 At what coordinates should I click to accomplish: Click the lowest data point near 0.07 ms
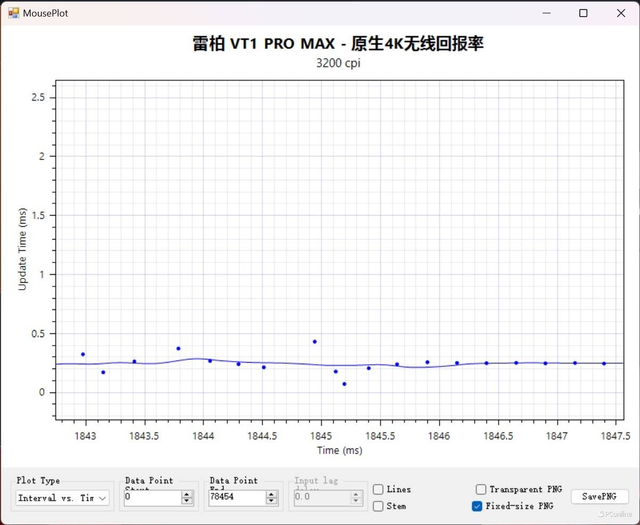pyautogui.click(x=344, y=384)
